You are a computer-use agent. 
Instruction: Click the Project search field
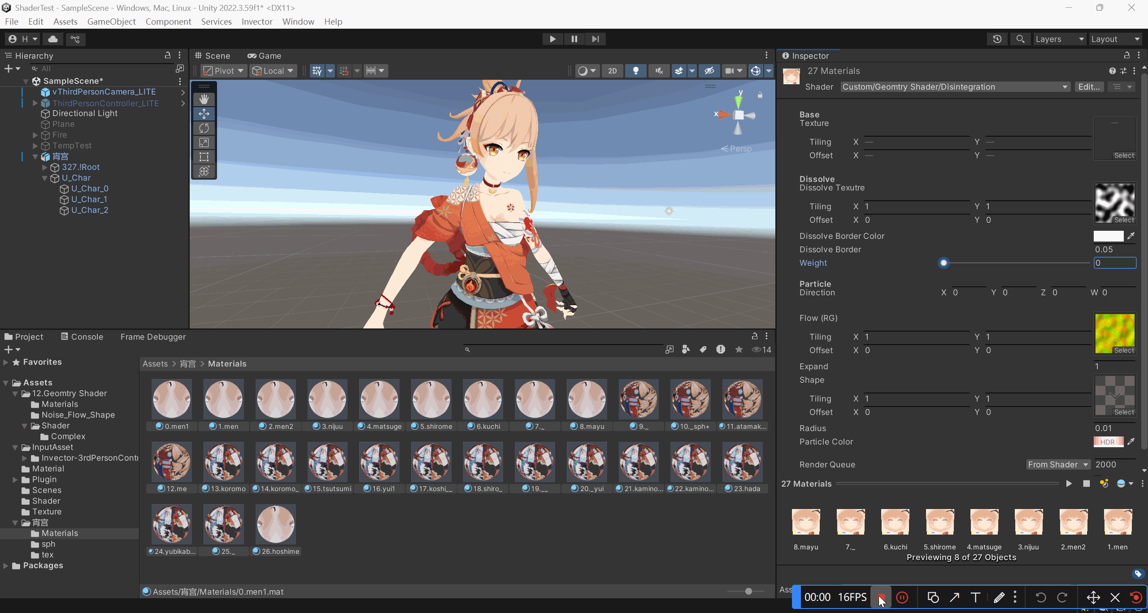coord(563,350)
